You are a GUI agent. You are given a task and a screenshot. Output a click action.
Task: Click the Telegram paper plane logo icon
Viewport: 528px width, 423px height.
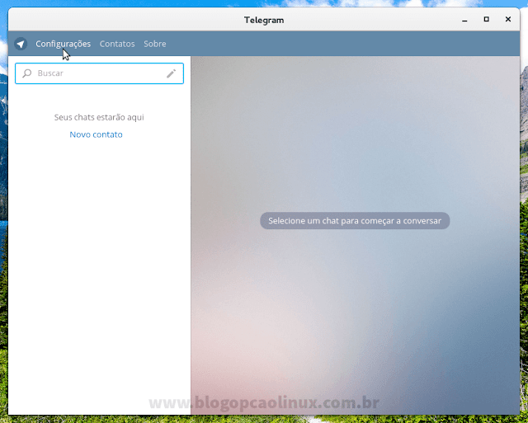pos(21,44)
